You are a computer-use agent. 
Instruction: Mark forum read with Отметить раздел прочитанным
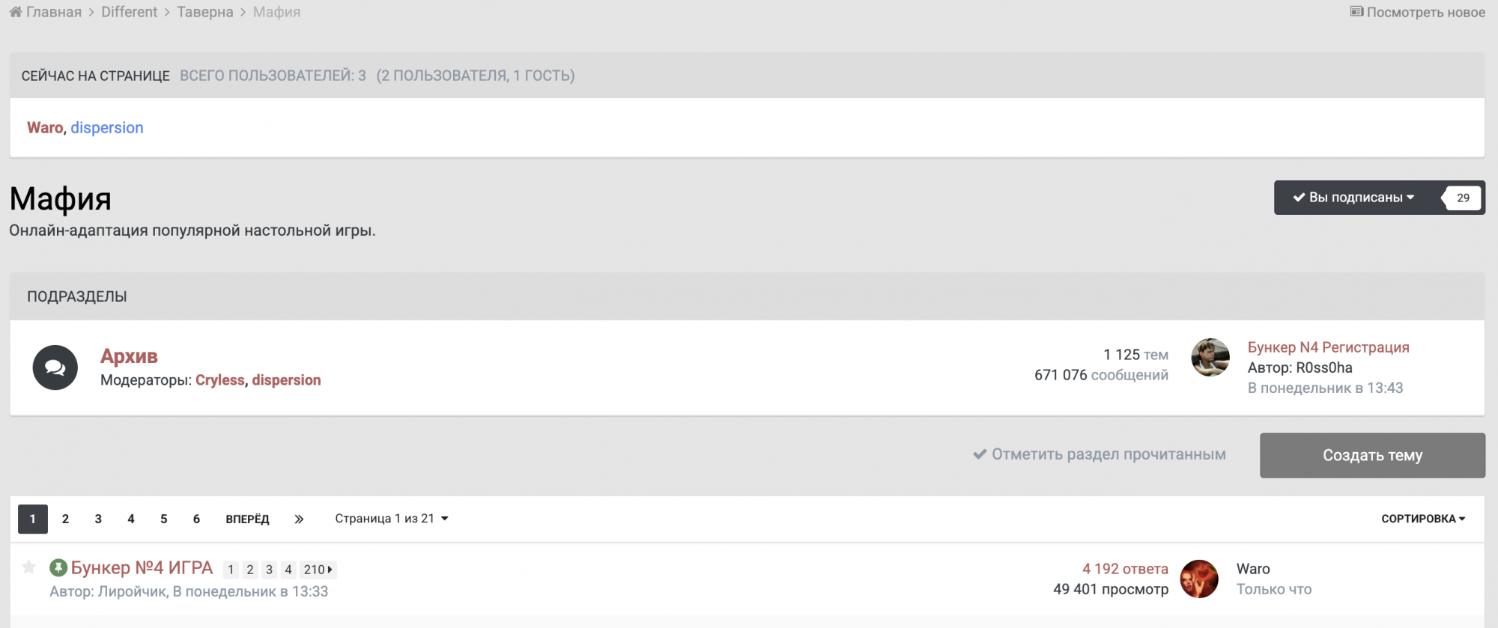click(1100, 454)
